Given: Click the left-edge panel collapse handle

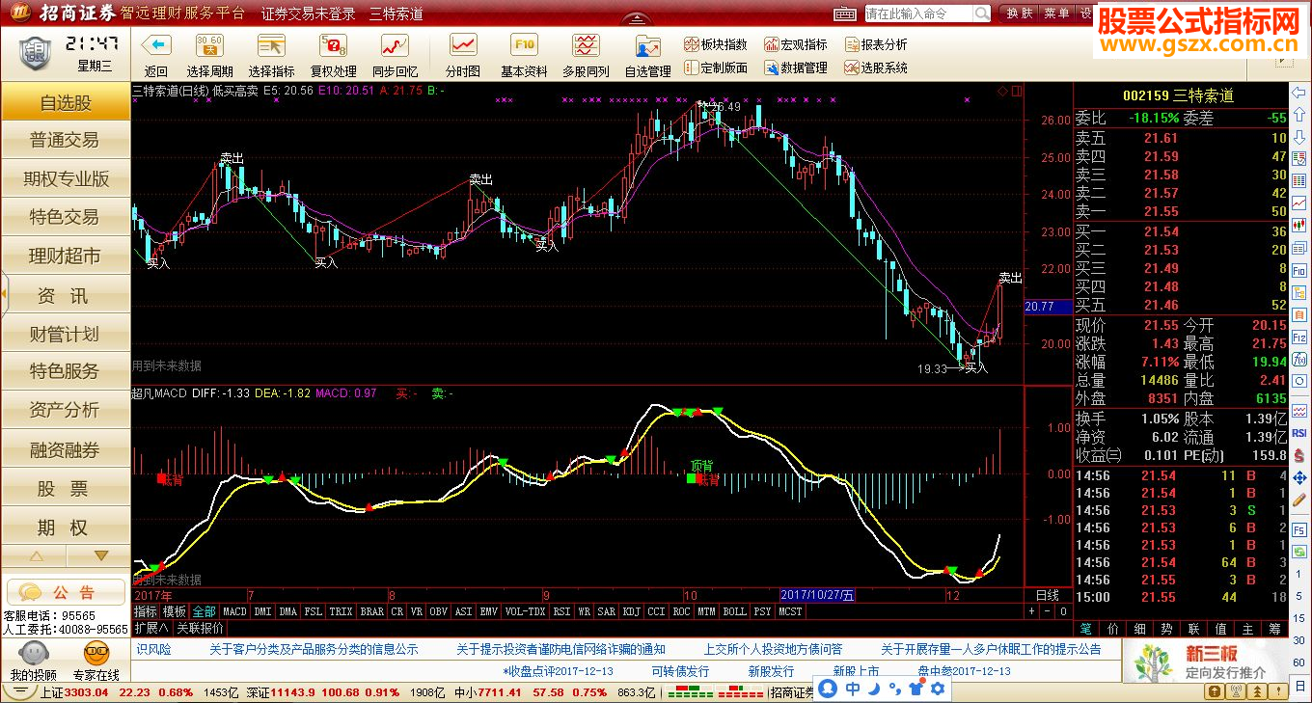Looking at the screenshot, I should click(3, 293).
